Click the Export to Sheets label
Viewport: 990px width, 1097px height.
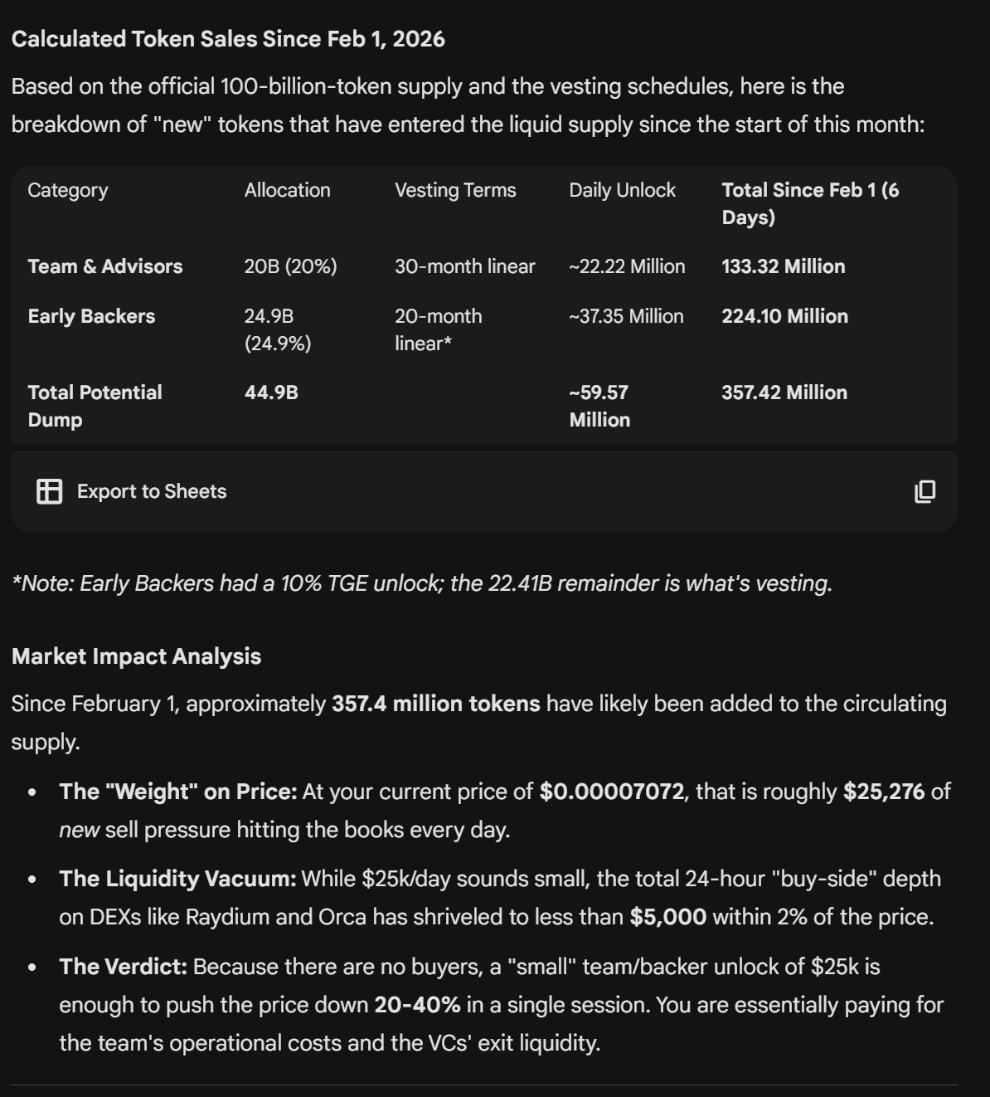152,491
